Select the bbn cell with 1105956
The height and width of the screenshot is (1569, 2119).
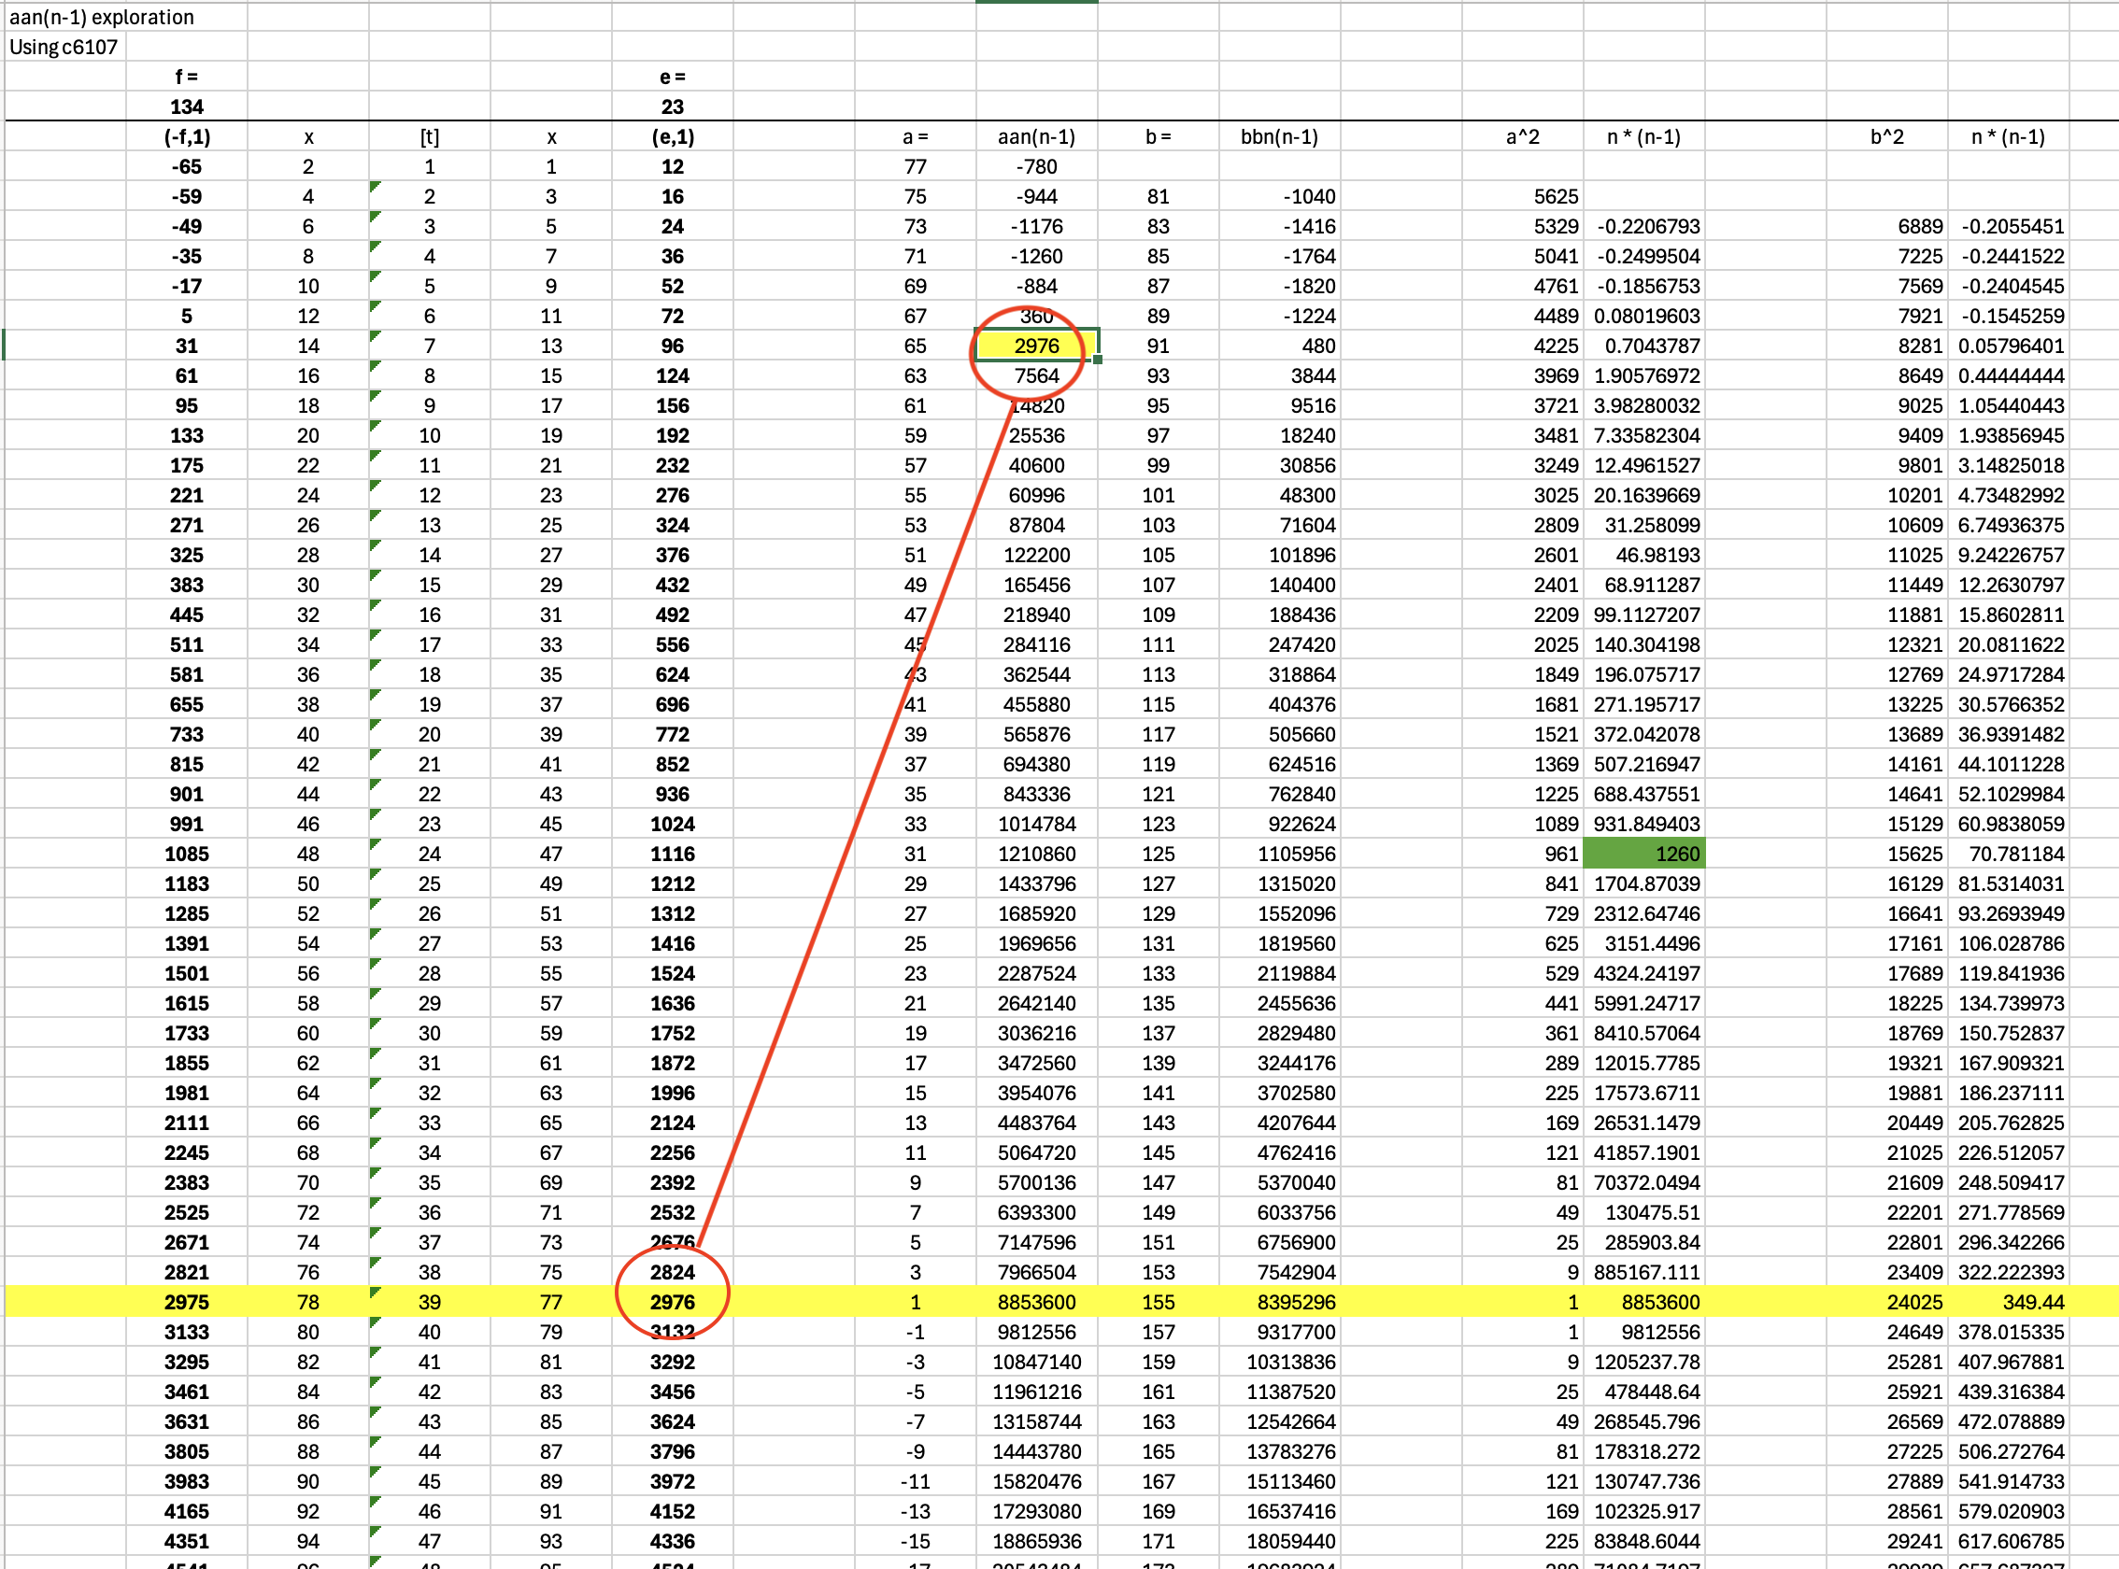point(1280,854)
